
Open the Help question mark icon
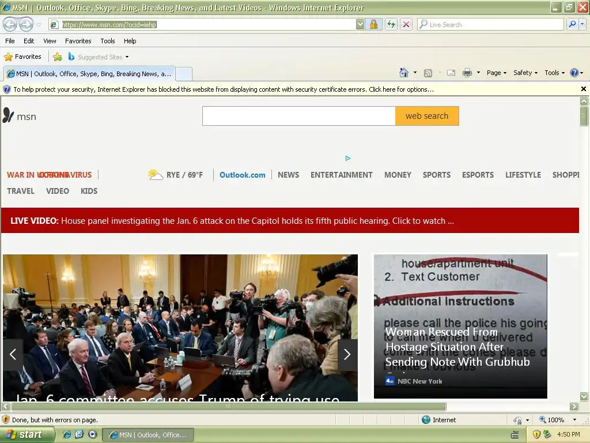(574, 73)
